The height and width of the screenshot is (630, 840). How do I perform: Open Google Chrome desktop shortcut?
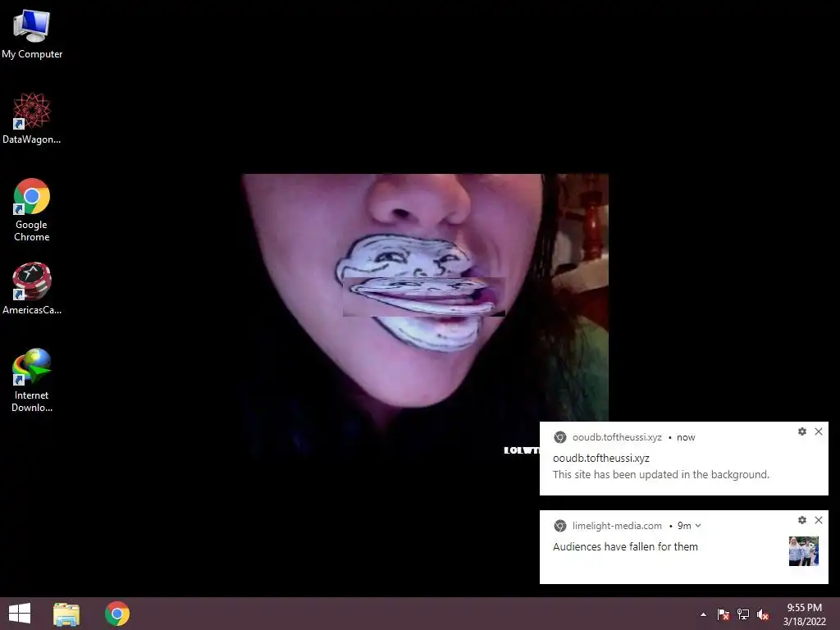pyautogui.click(x=32, y=209)
